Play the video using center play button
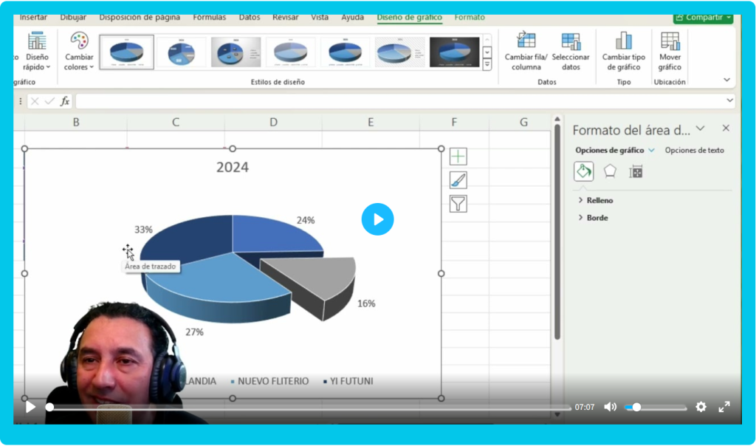 tap(377, 219)
